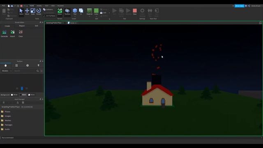Open the Toolbox Inventory grid tab
This screenshot has width=263, height=148.
tap(16, 65)
